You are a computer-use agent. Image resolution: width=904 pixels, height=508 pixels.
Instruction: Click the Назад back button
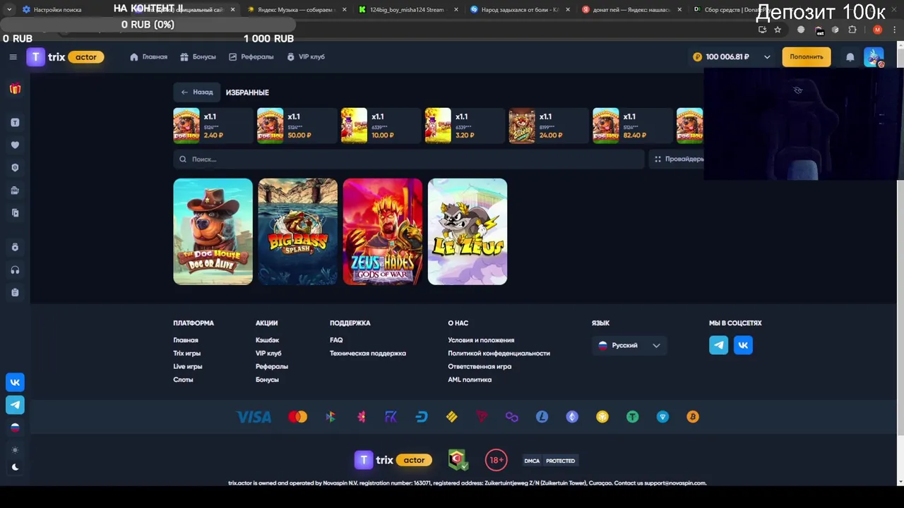coord(196,92)
